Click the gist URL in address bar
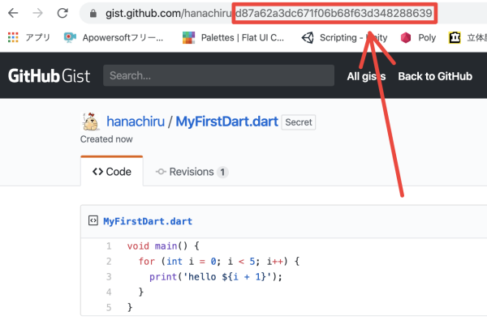 (x=269, y=13)
